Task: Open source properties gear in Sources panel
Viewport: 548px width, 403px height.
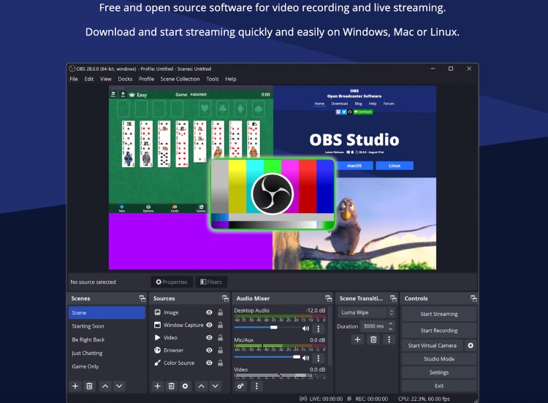Action: coord(186,386)
